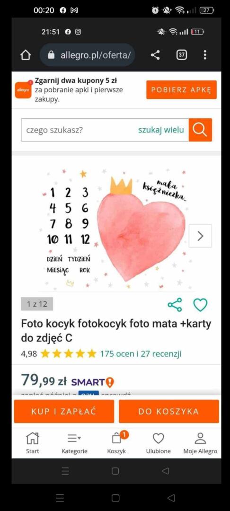230x511 pixels.
Task: Tap the heart product image thumbnail
Action: (116, 229)
